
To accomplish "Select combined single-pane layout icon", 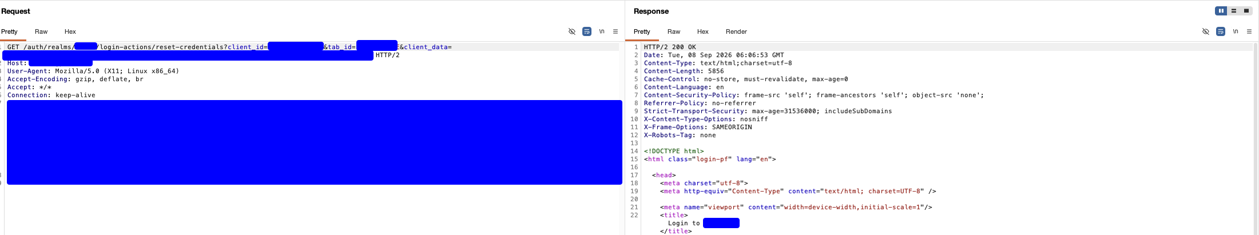I will (1246, 11).
